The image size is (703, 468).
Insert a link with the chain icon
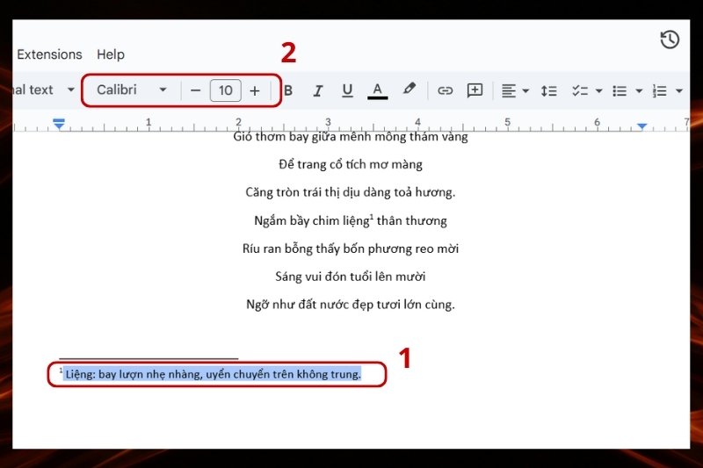(x=445, y=91)
